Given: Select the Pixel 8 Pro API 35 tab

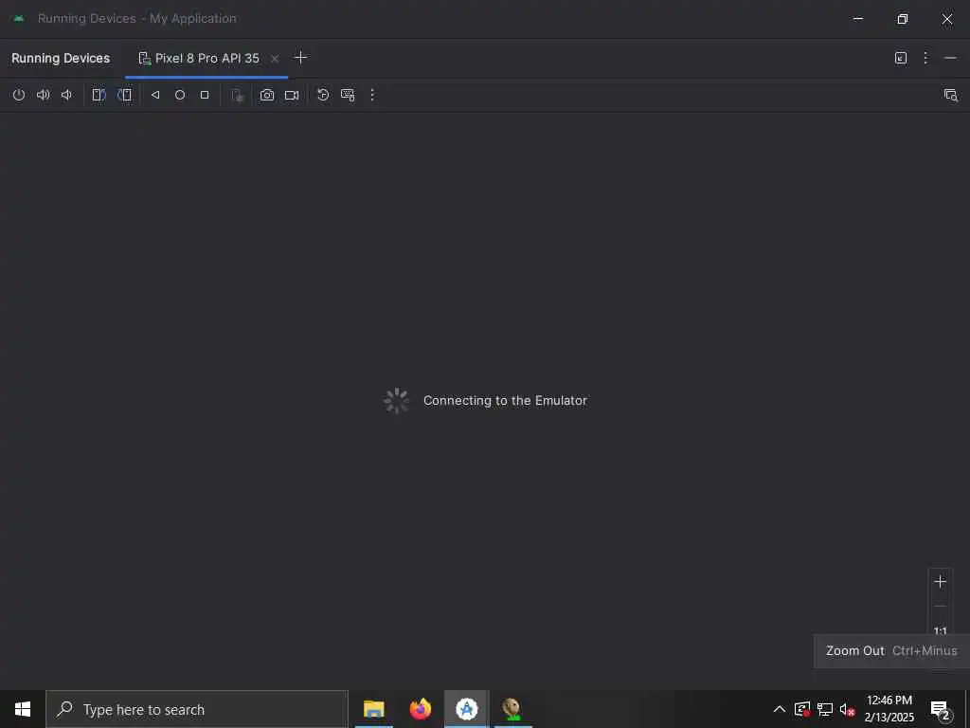Looking at the screenshot, I should pyautogui.click(x=207, y=58).
